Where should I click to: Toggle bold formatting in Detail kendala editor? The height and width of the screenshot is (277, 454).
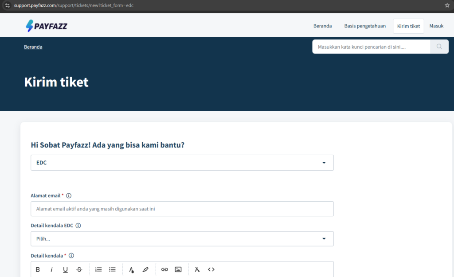(x=38, y=269)
